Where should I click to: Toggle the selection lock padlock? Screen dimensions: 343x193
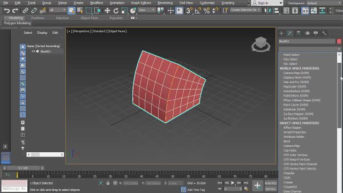tap(108, 183)
